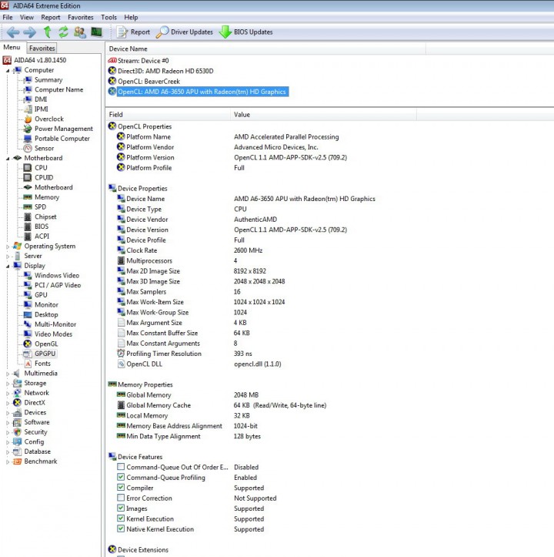The height and width of the screenshot is (557, 554).
Task: Open the OpenGL tree item
Action: 46,344
